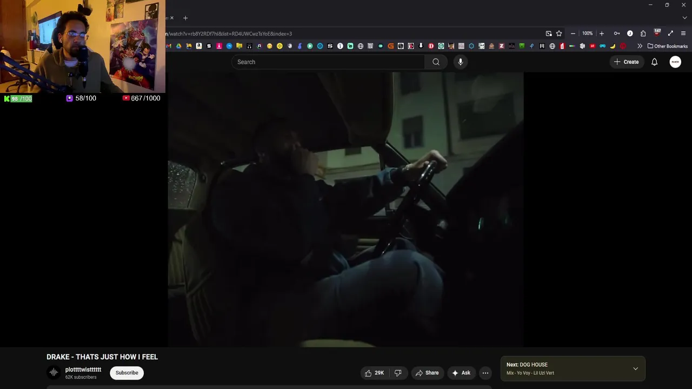Open the ChatGPT swirl bookmark icon
Screen dimensions: 692x389
(x=582, y=46)
